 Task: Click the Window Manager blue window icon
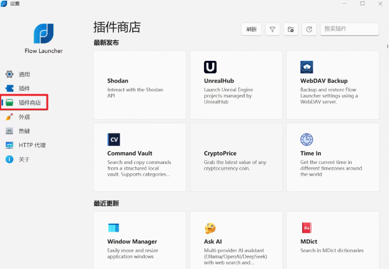coord(114,228)
